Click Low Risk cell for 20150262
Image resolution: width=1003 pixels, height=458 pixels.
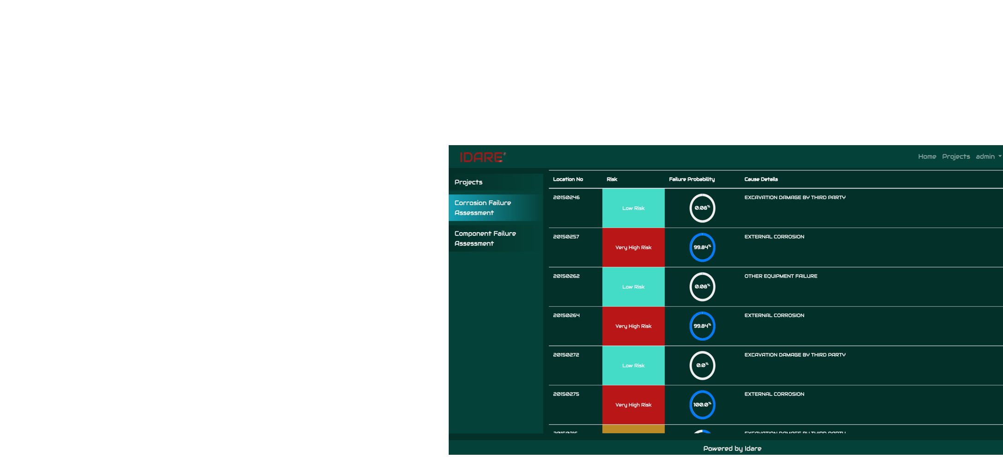click(633, 287)
